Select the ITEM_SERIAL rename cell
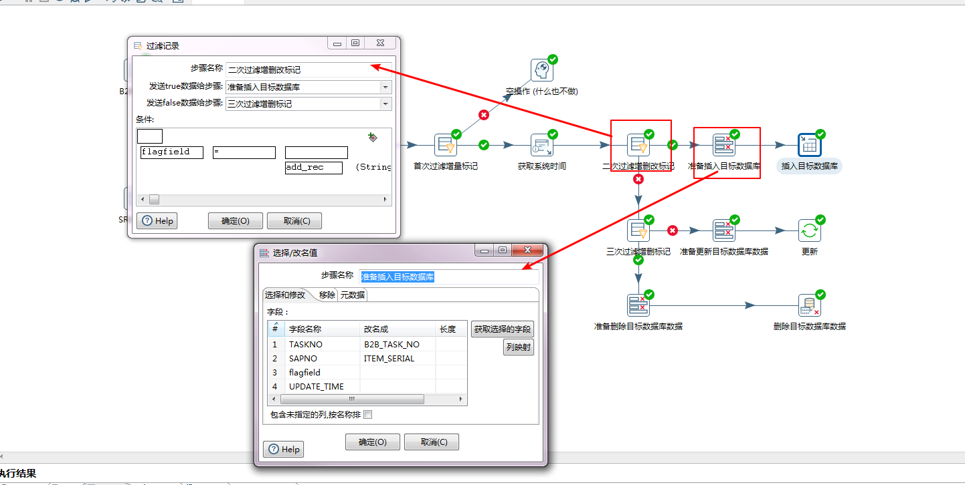This screenshot has height=485, width=965. click(398, 359)
